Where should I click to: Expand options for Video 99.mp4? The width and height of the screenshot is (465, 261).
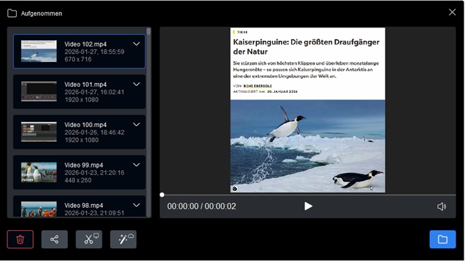pos(136,165)
